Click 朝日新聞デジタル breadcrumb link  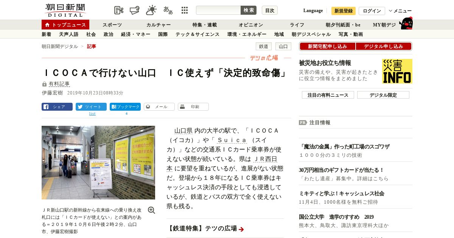(60, 46)
